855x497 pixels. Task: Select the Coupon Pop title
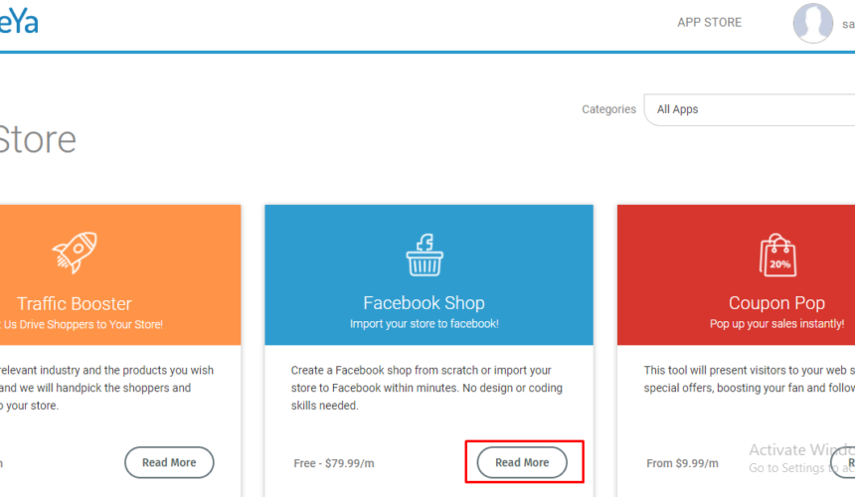click(x=776, y=303)
